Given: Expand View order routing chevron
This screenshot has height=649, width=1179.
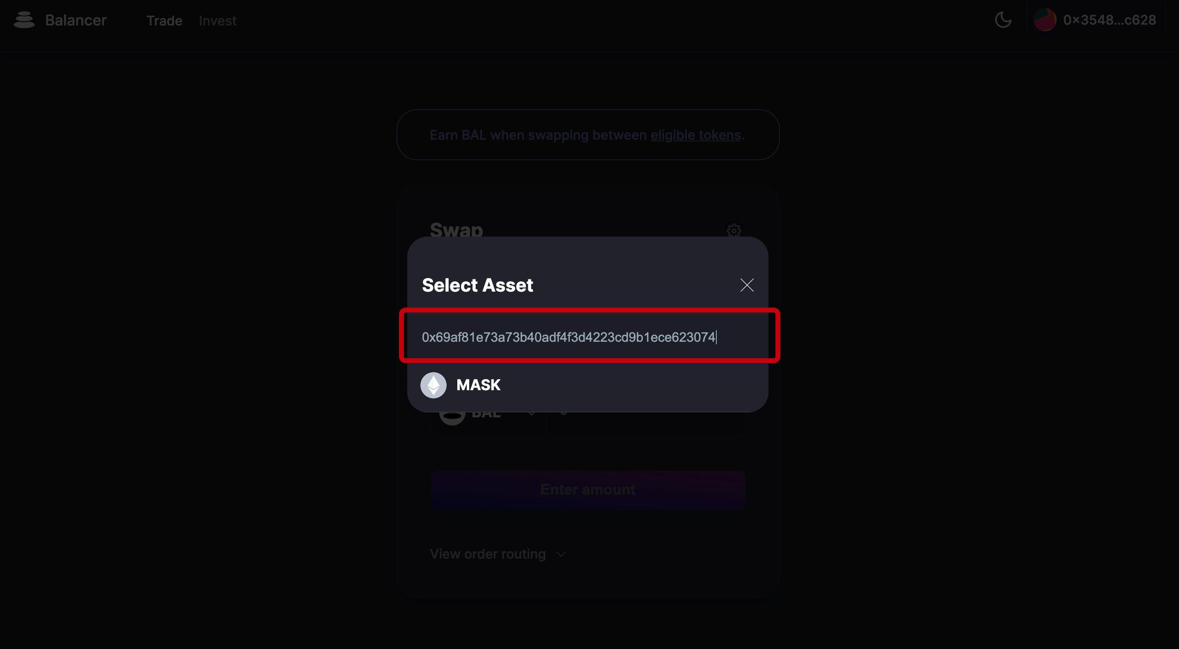Looking at the screenshot, I should click(561, 554).
